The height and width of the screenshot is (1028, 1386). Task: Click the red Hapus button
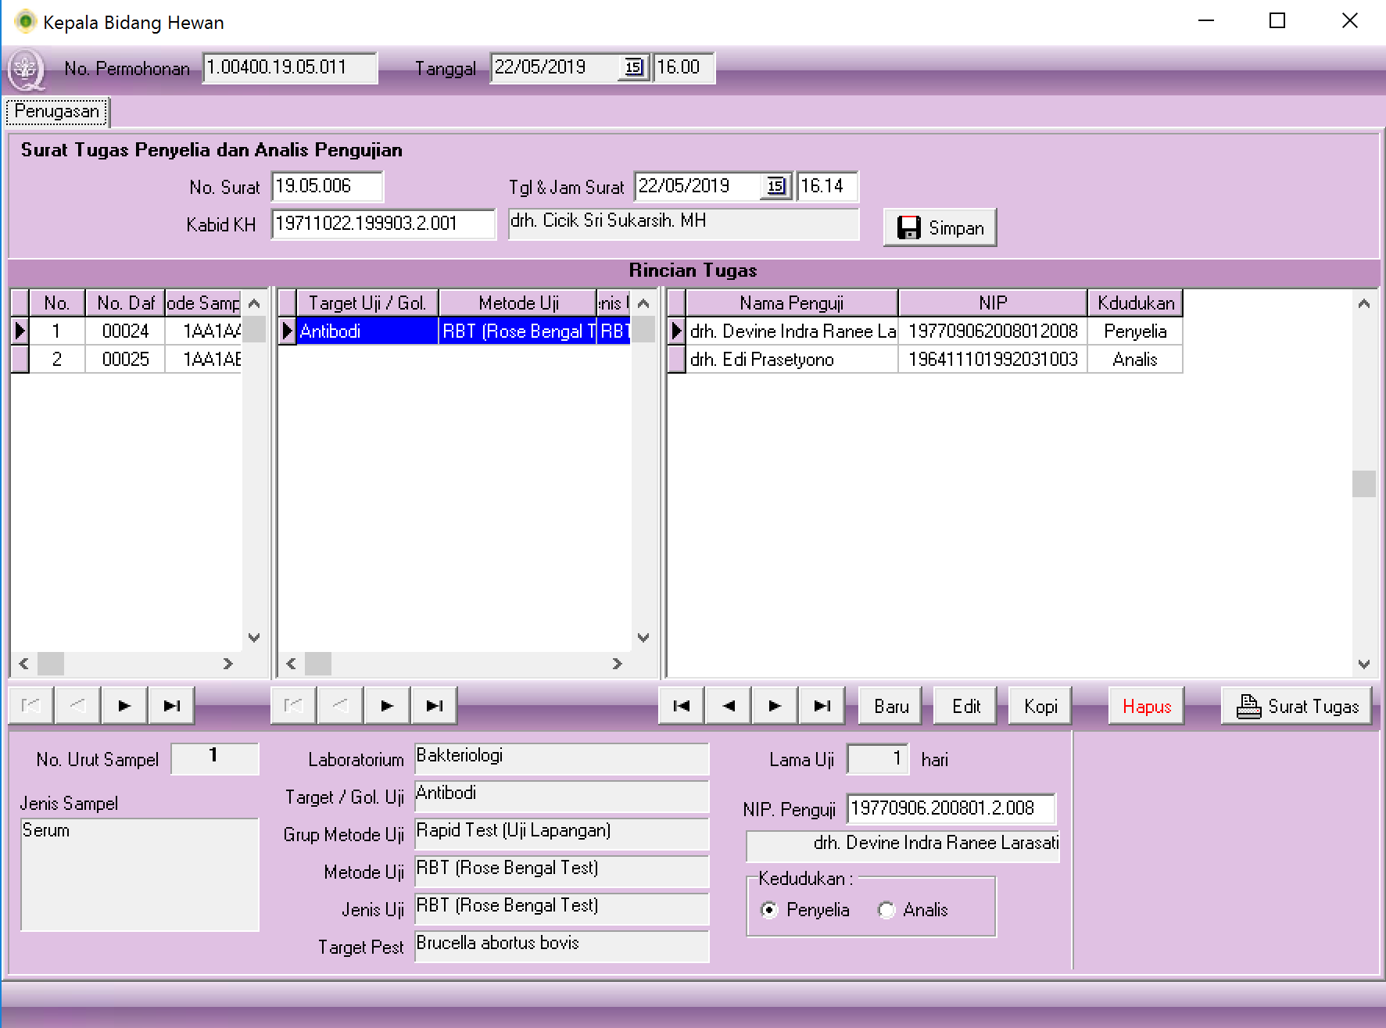(1146, 706)
